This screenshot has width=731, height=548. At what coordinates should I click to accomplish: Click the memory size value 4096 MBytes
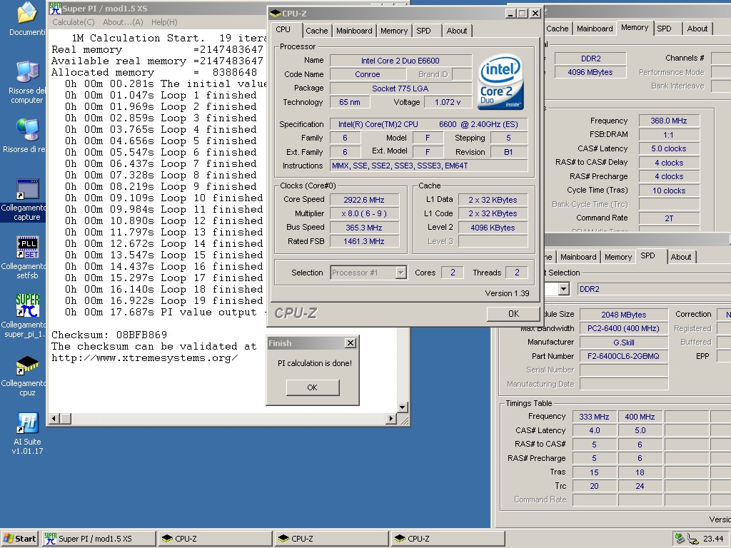pyautogui.click(x=590, y=72)
